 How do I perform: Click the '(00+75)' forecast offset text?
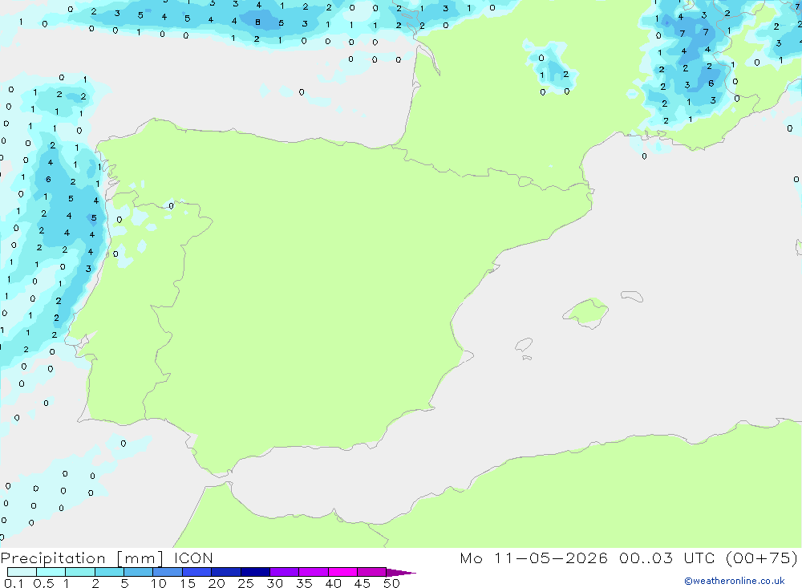[762, 558]
